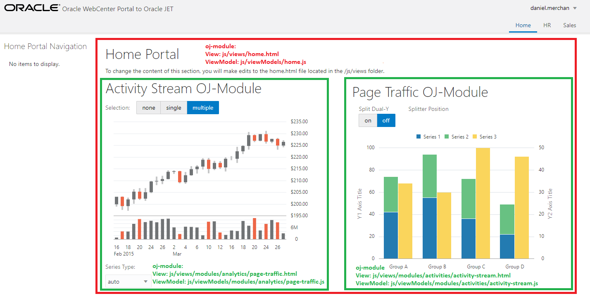The height and width of the screenshot is (296, 590).
Task: Click the daniel.merchan username
Action: click(x=550, y=8)
